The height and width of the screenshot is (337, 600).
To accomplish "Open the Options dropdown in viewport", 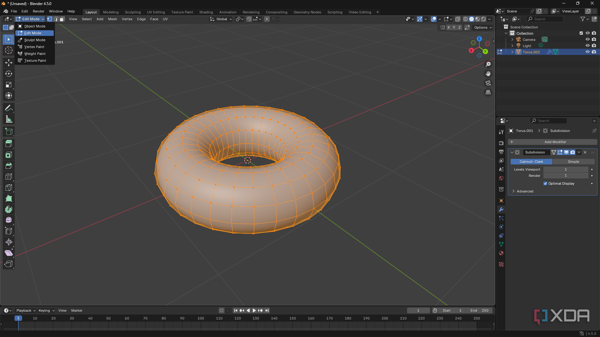I will pyautogui.click(x=483, y=27).
